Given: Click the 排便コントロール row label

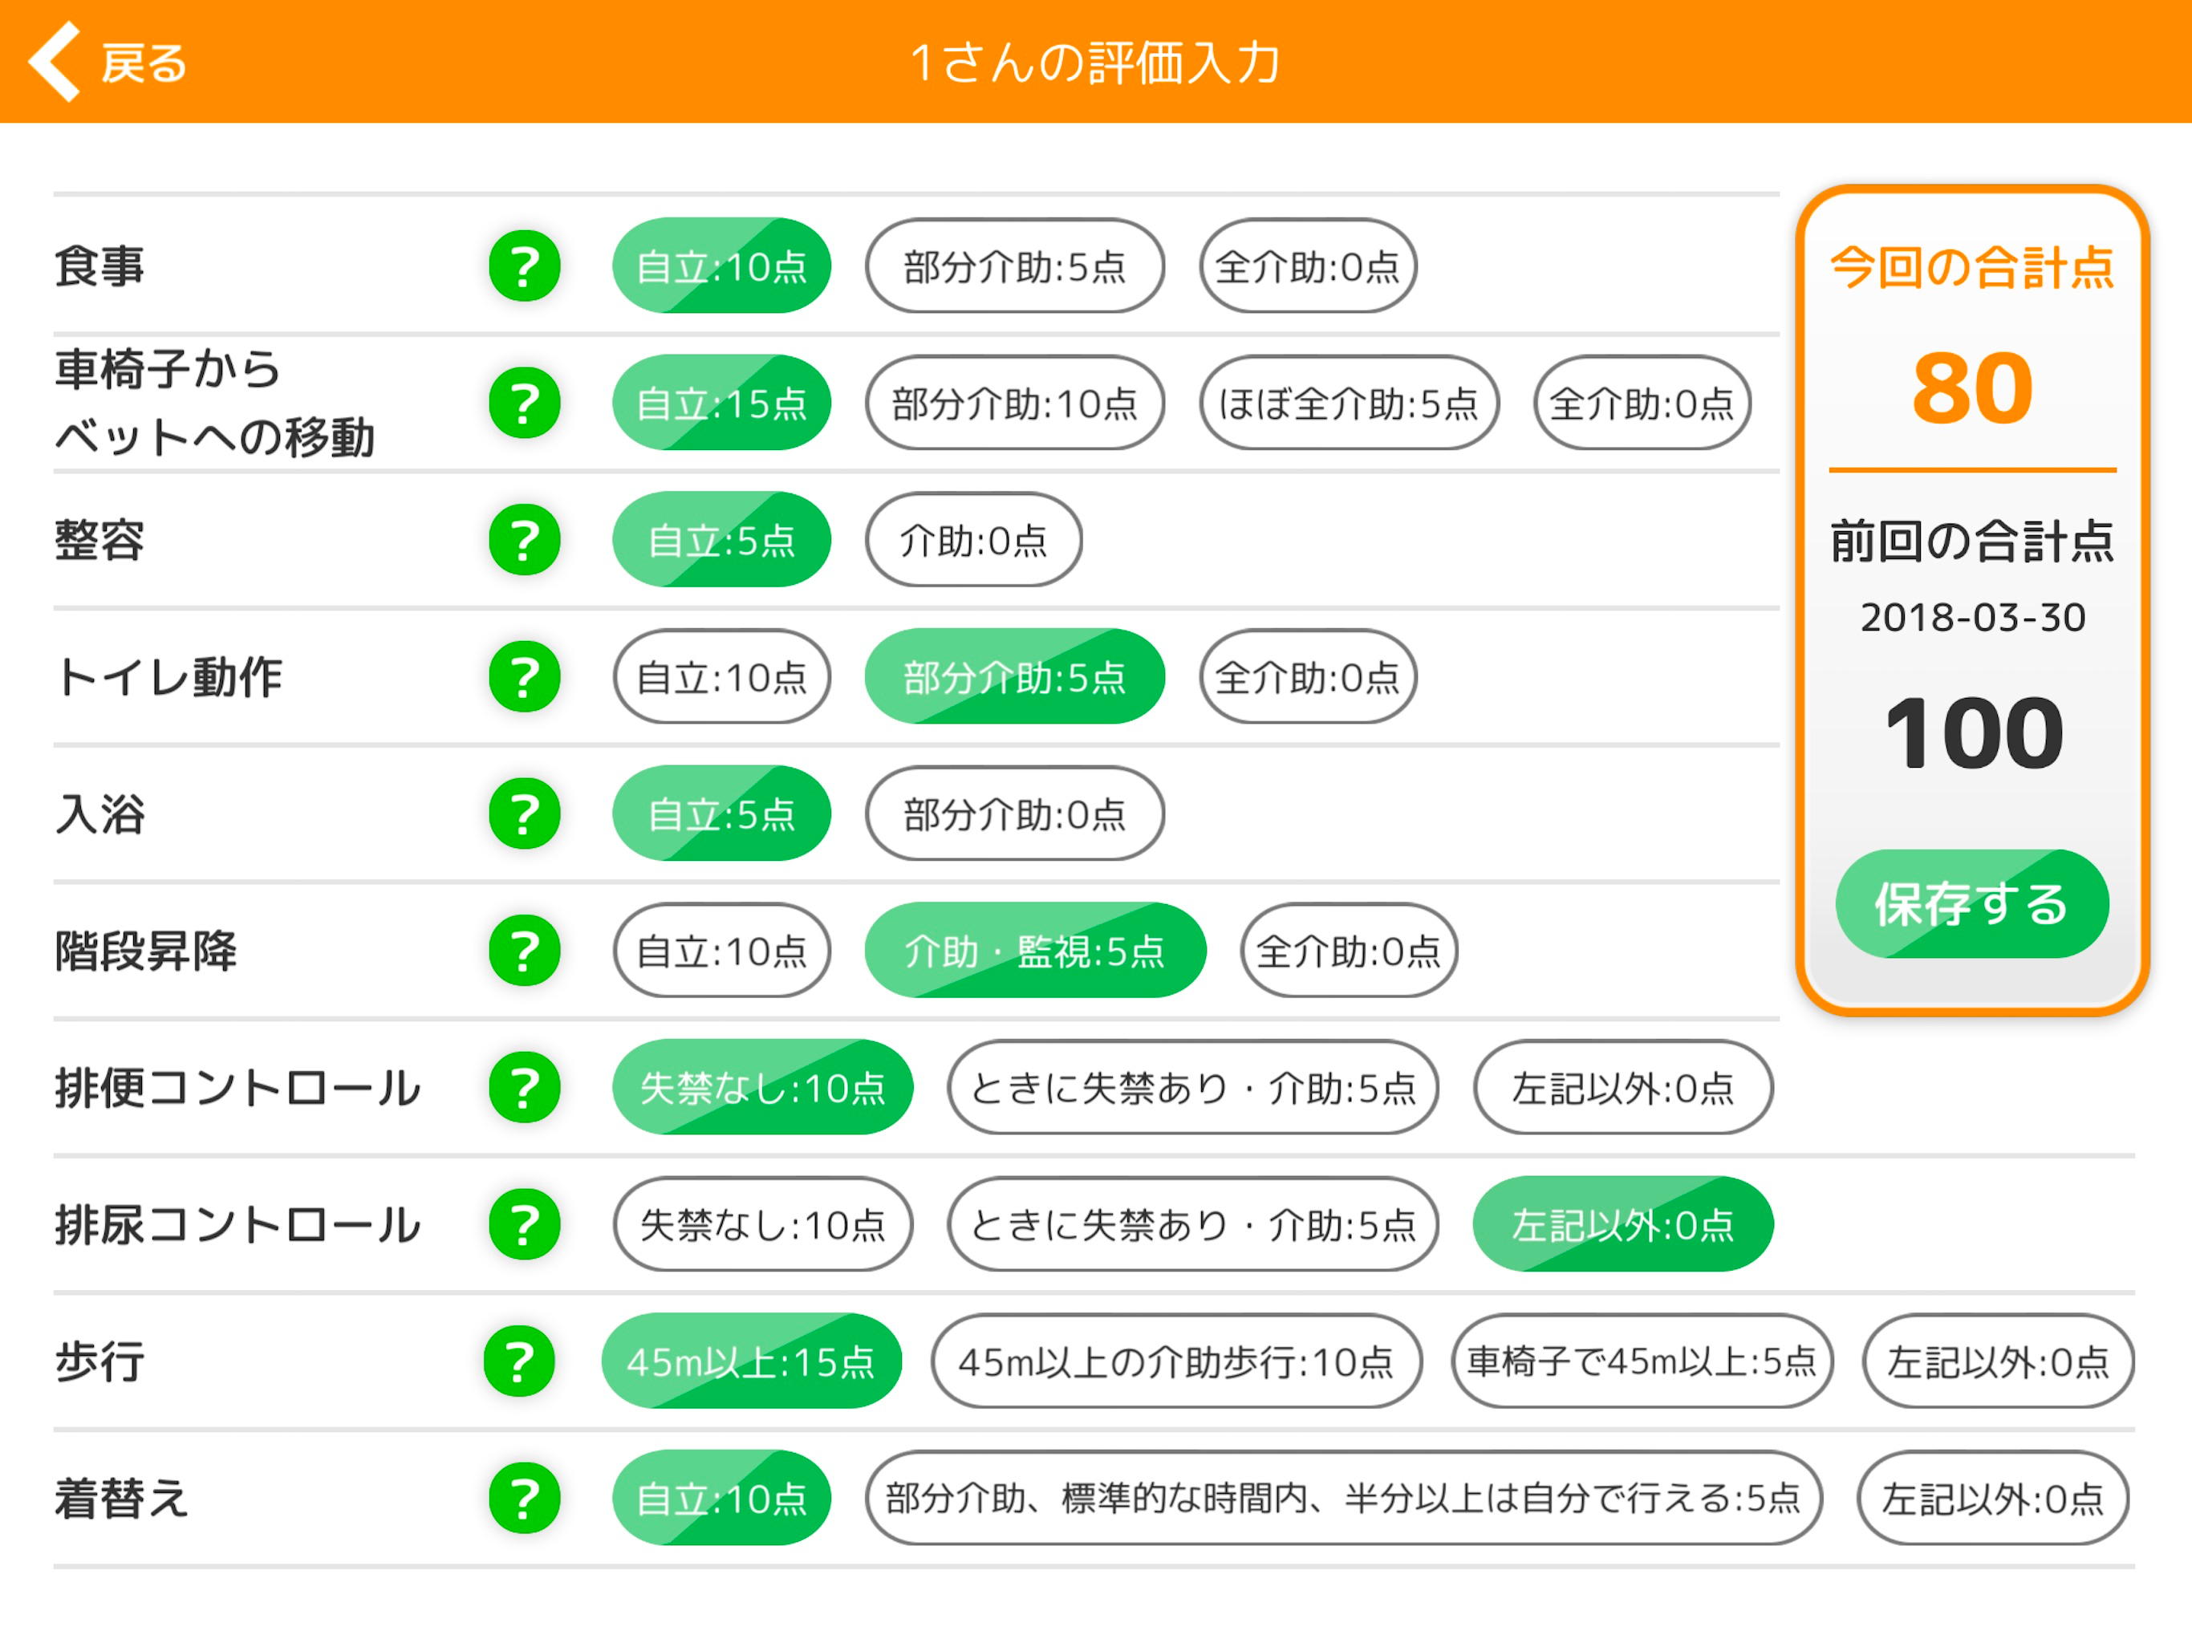Looking at the screenshot, I should (237, 1087).
